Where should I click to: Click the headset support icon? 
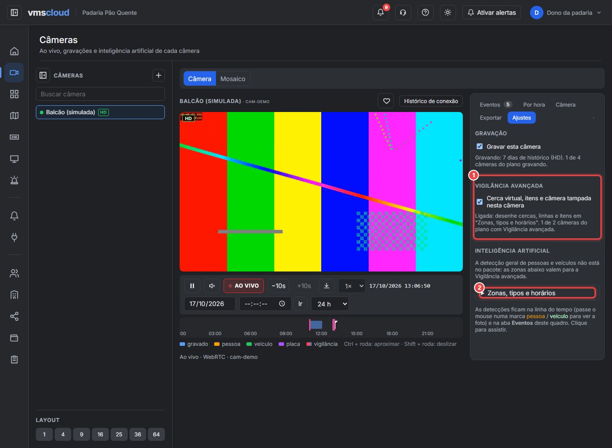(403, 13)
